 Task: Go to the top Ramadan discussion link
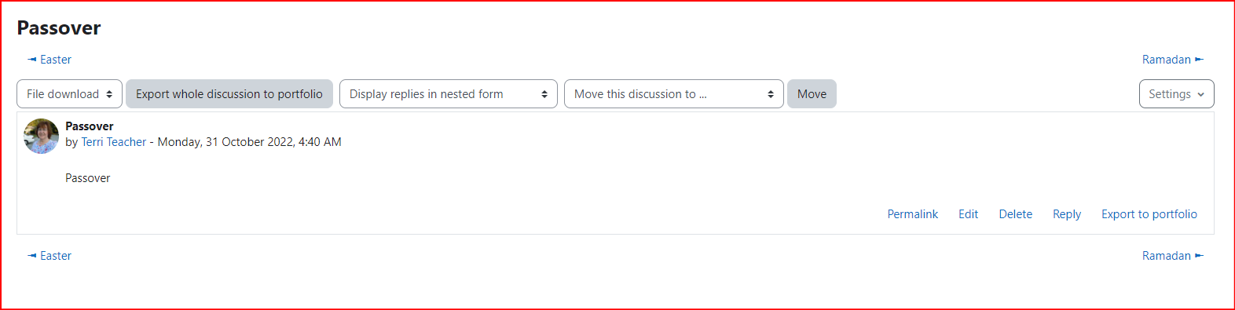click(x=1166, y=60)
